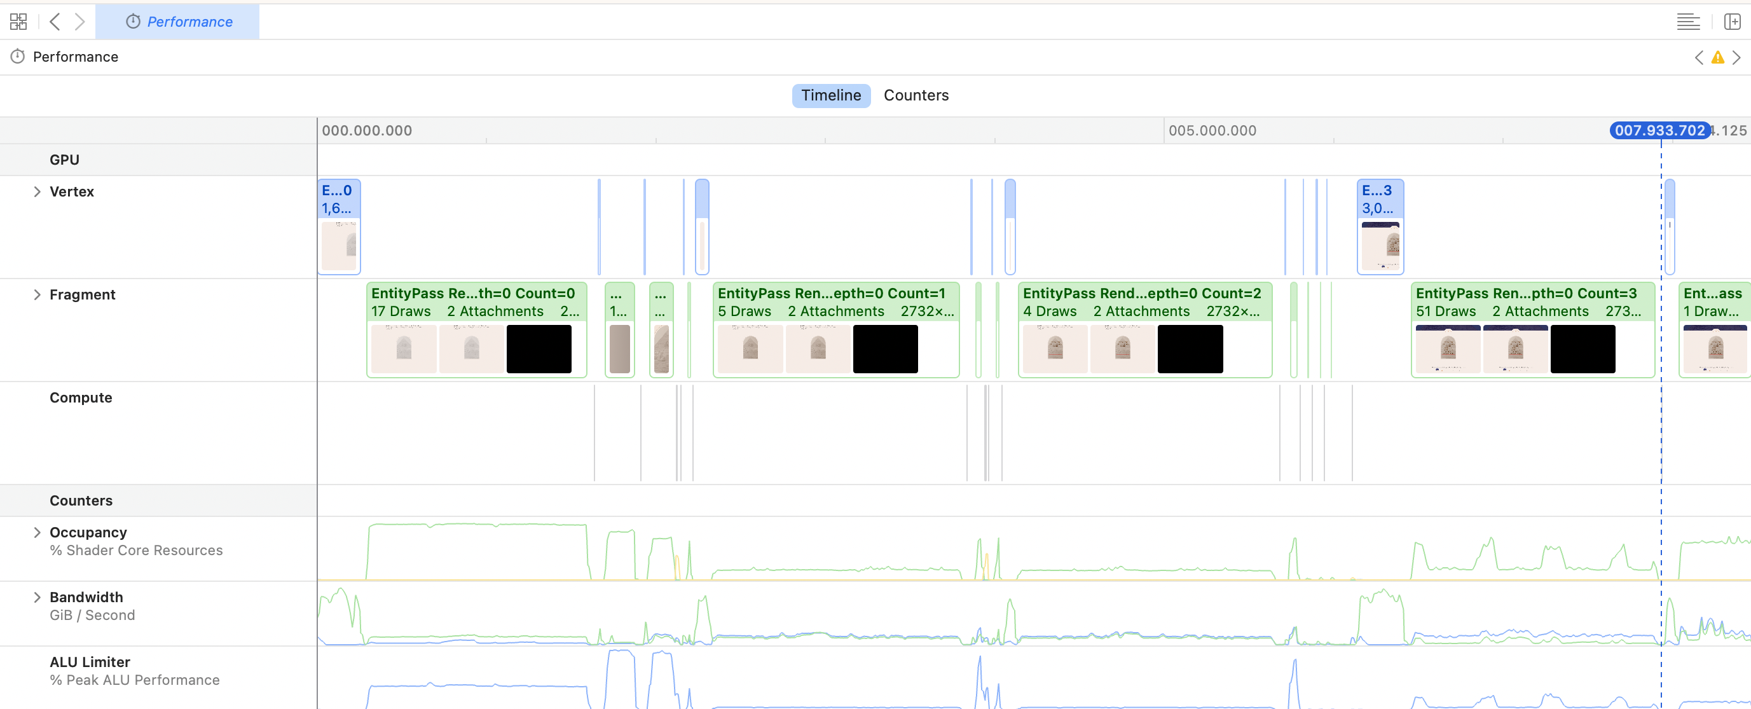Go forward with the right chevron
The width and height of the screenshot is (1751, 709).
pyautogui.click(x=79, y=22)
